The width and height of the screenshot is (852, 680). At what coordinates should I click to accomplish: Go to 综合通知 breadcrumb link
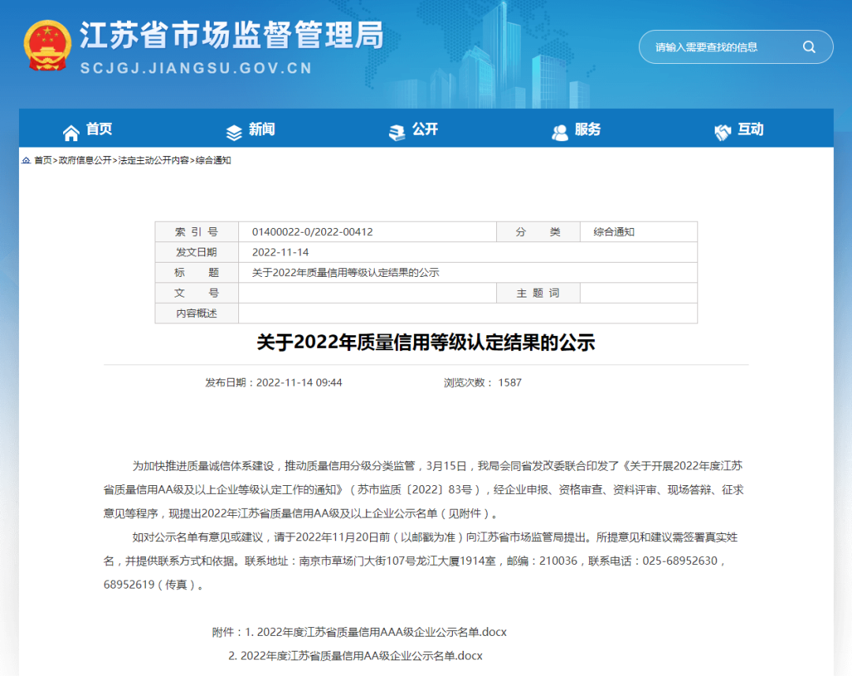click(214, 160)
